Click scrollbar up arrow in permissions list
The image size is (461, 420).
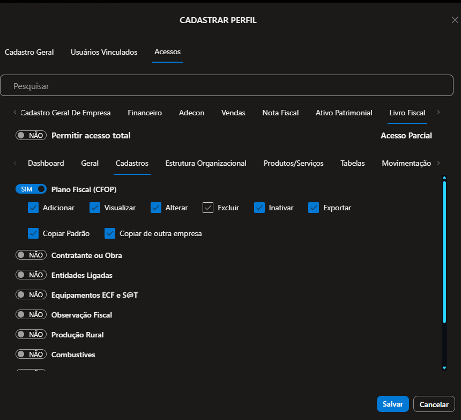coord(444,178)
